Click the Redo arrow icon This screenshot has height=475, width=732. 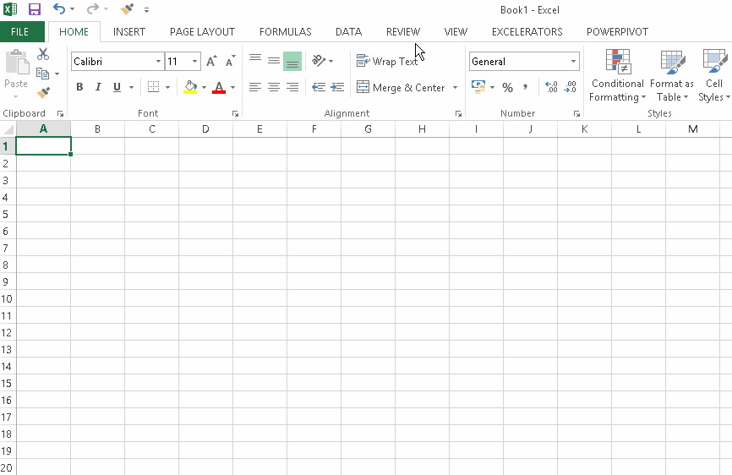pos(93,8)
